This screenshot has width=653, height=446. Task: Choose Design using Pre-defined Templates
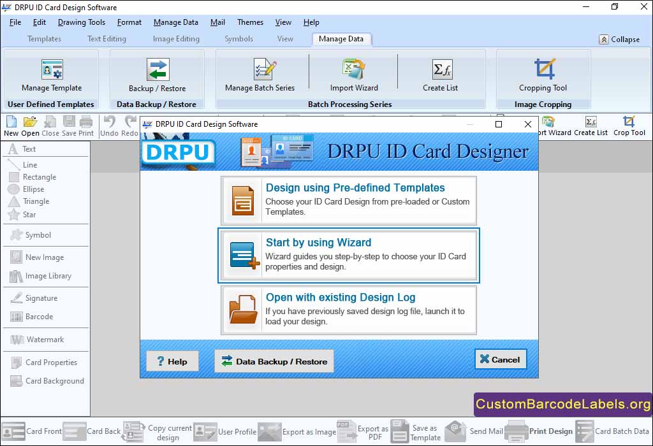[349, 201]
